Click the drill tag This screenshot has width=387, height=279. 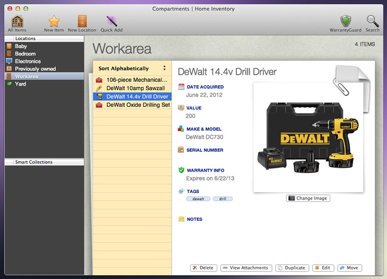click(223, 199)
